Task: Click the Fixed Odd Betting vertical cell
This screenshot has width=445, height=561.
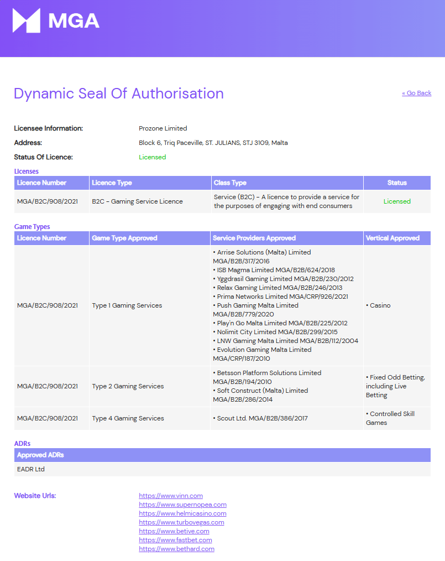Action: [396, 386]
